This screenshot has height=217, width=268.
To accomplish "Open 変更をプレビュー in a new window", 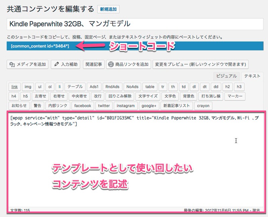I will coord(200,64).
